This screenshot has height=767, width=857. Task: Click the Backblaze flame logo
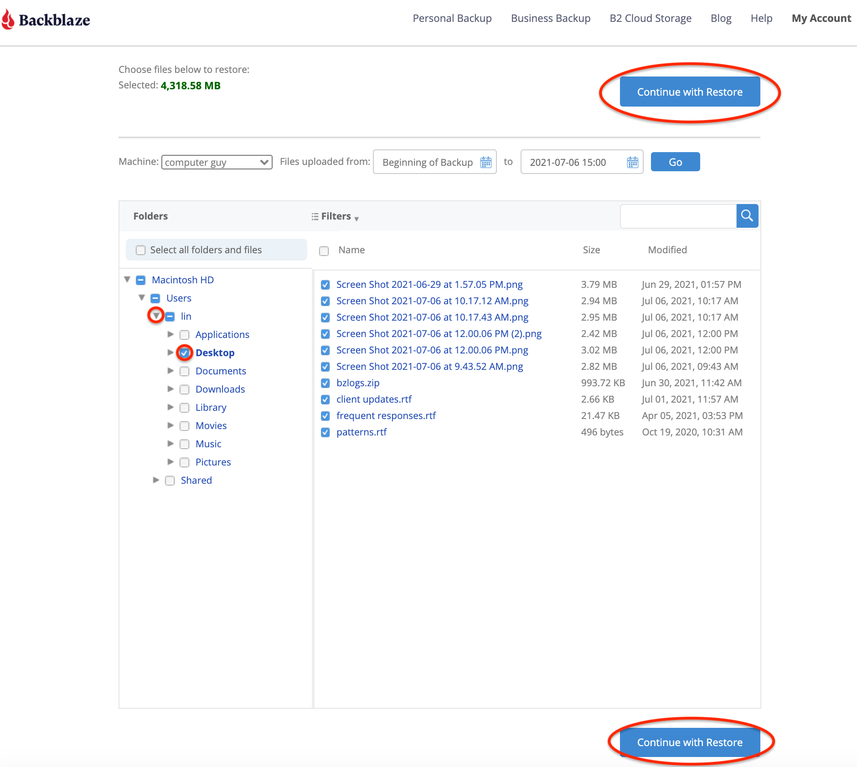(8, 20)
